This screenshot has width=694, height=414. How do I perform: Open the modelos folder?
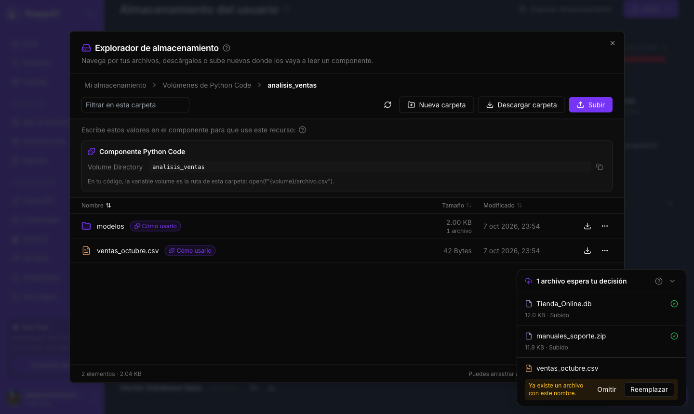coord(110,226)
